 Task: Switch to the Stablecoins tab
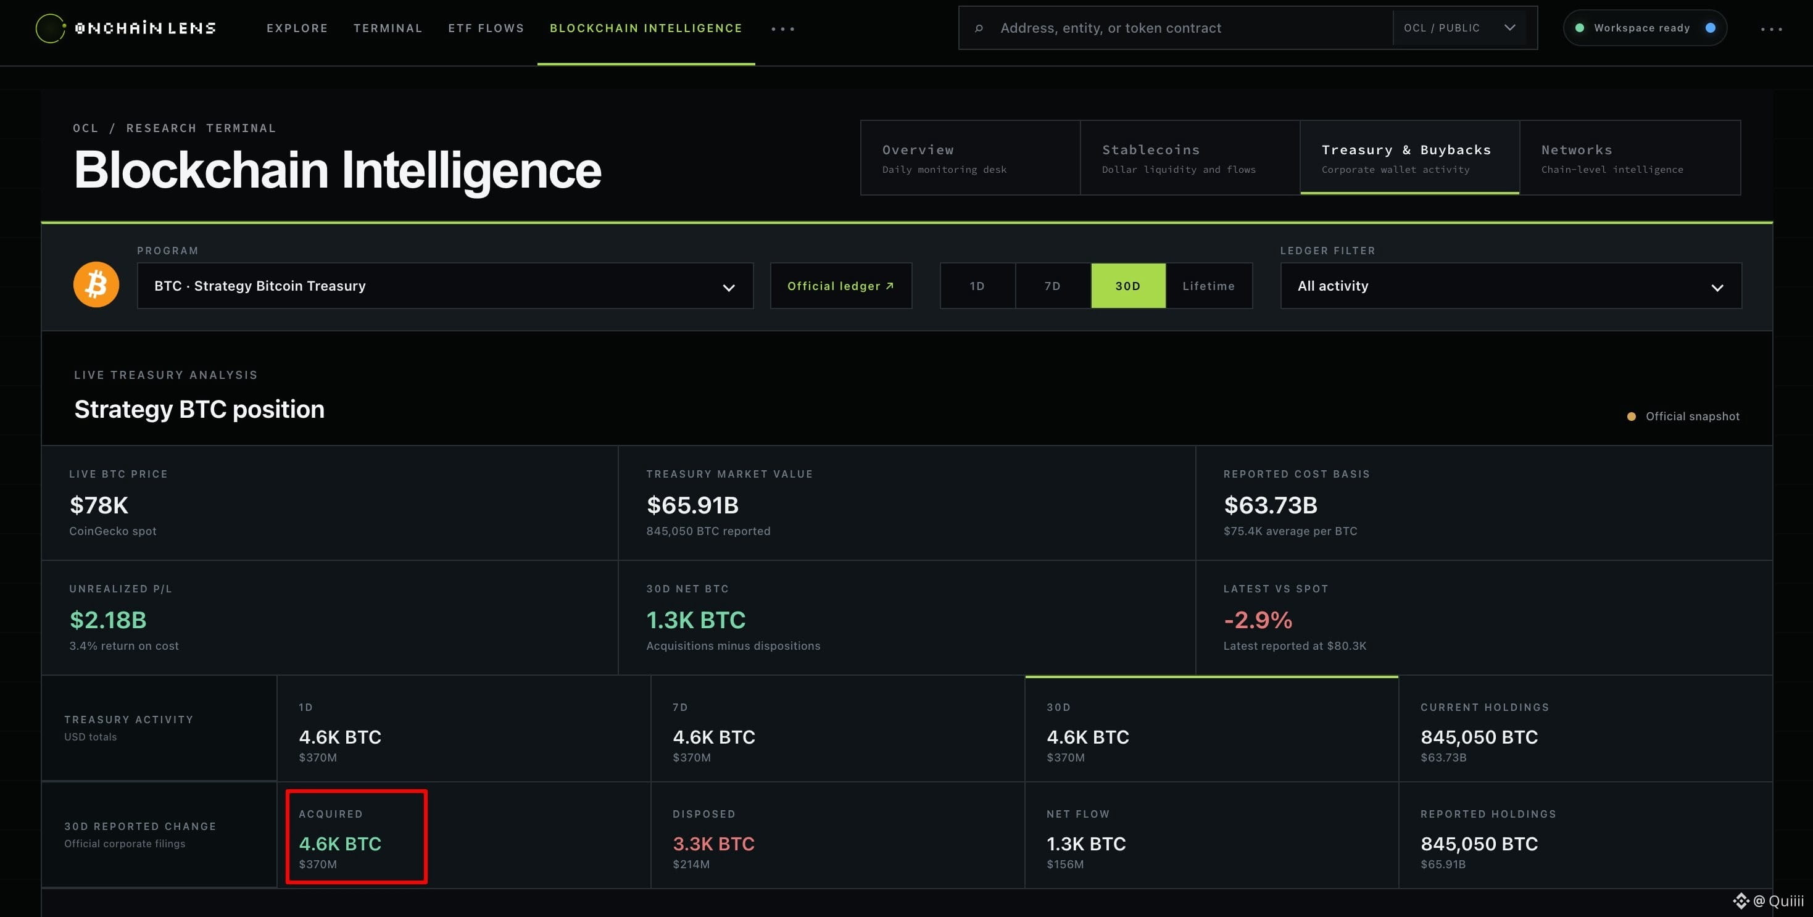1189,157
